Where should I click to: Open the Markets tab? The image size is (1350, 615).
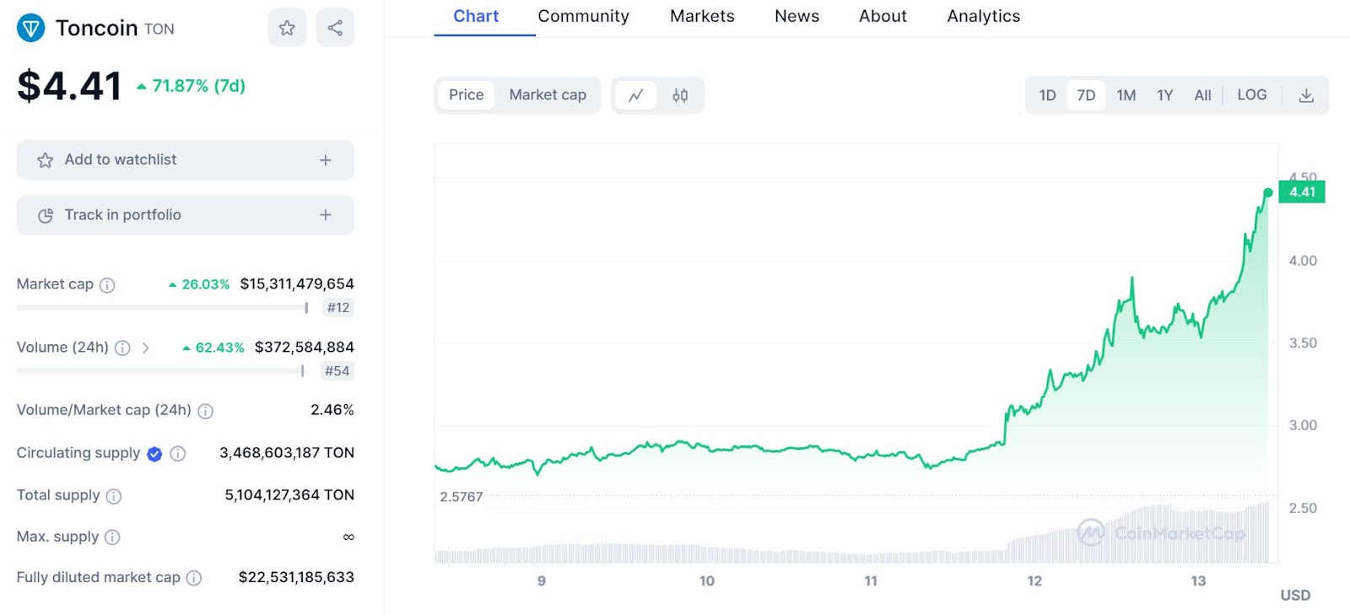pos(702,16)
